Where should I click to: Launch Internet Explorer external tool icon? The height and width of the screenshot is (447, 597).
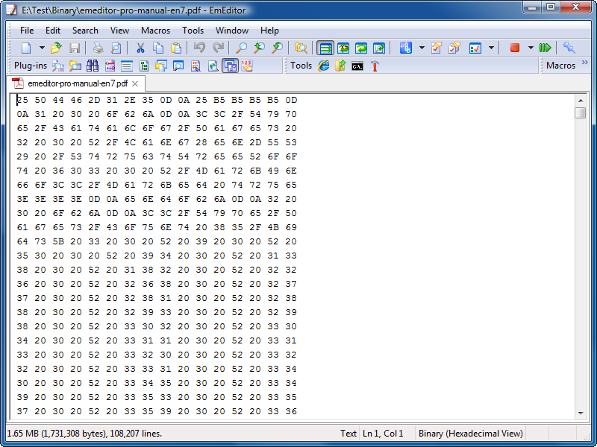324,66
